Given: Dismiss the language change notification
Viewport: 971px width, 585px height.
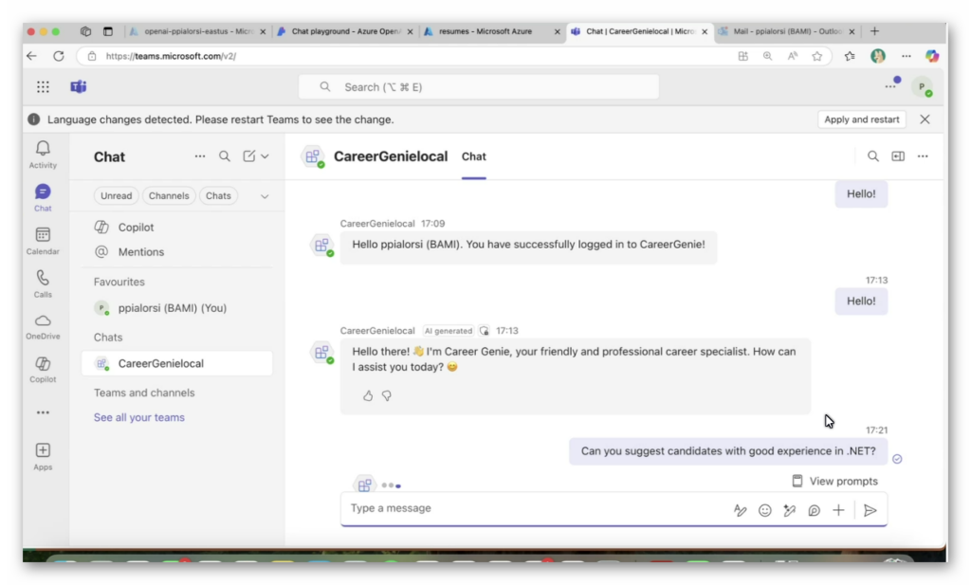Looking at the screenshot, I should click(x=925, y=119).
